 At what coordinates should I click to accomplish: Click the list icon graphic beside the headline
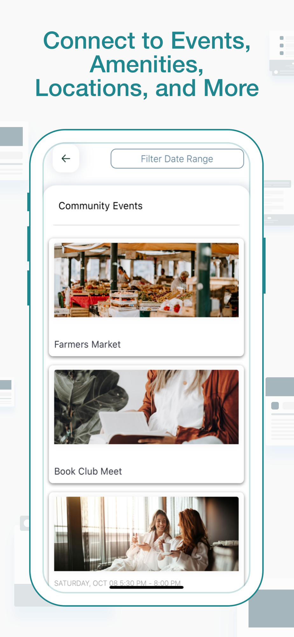282,46
